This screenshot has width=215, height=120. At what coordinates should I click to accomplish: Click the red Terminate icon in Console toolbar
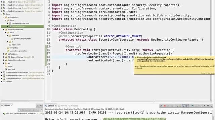pyautogui.click(x=165, y=106)
